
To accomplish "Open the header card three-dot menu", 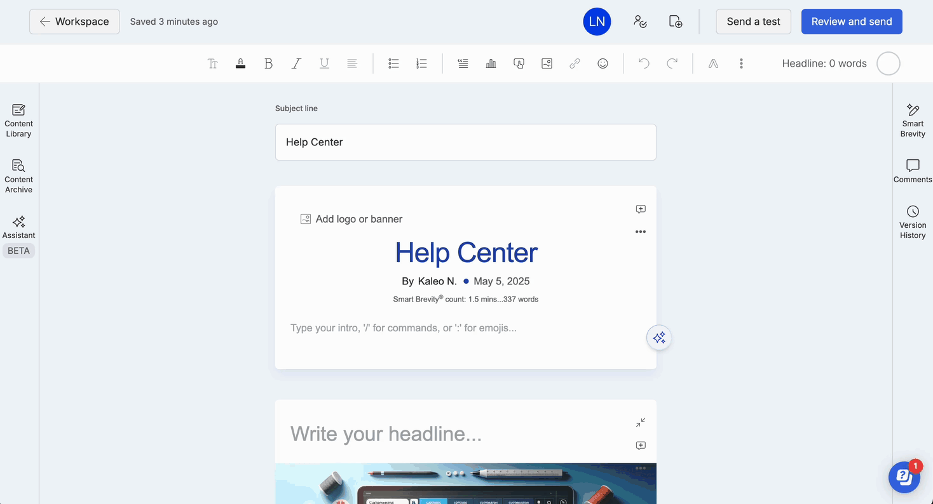I will [641, 232].
